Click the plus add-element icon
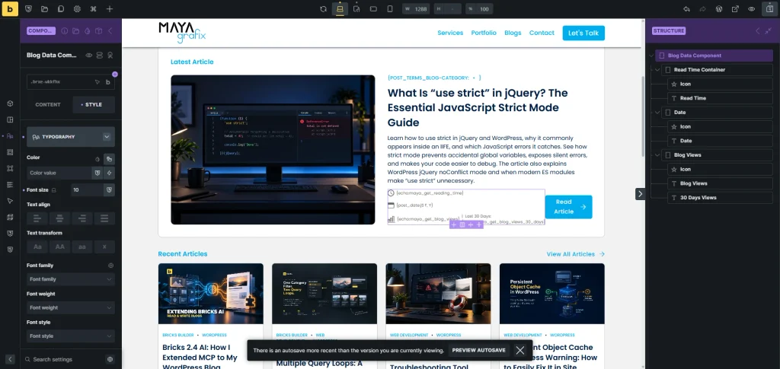This screenshot has width=780, height=369. [110, 9]
